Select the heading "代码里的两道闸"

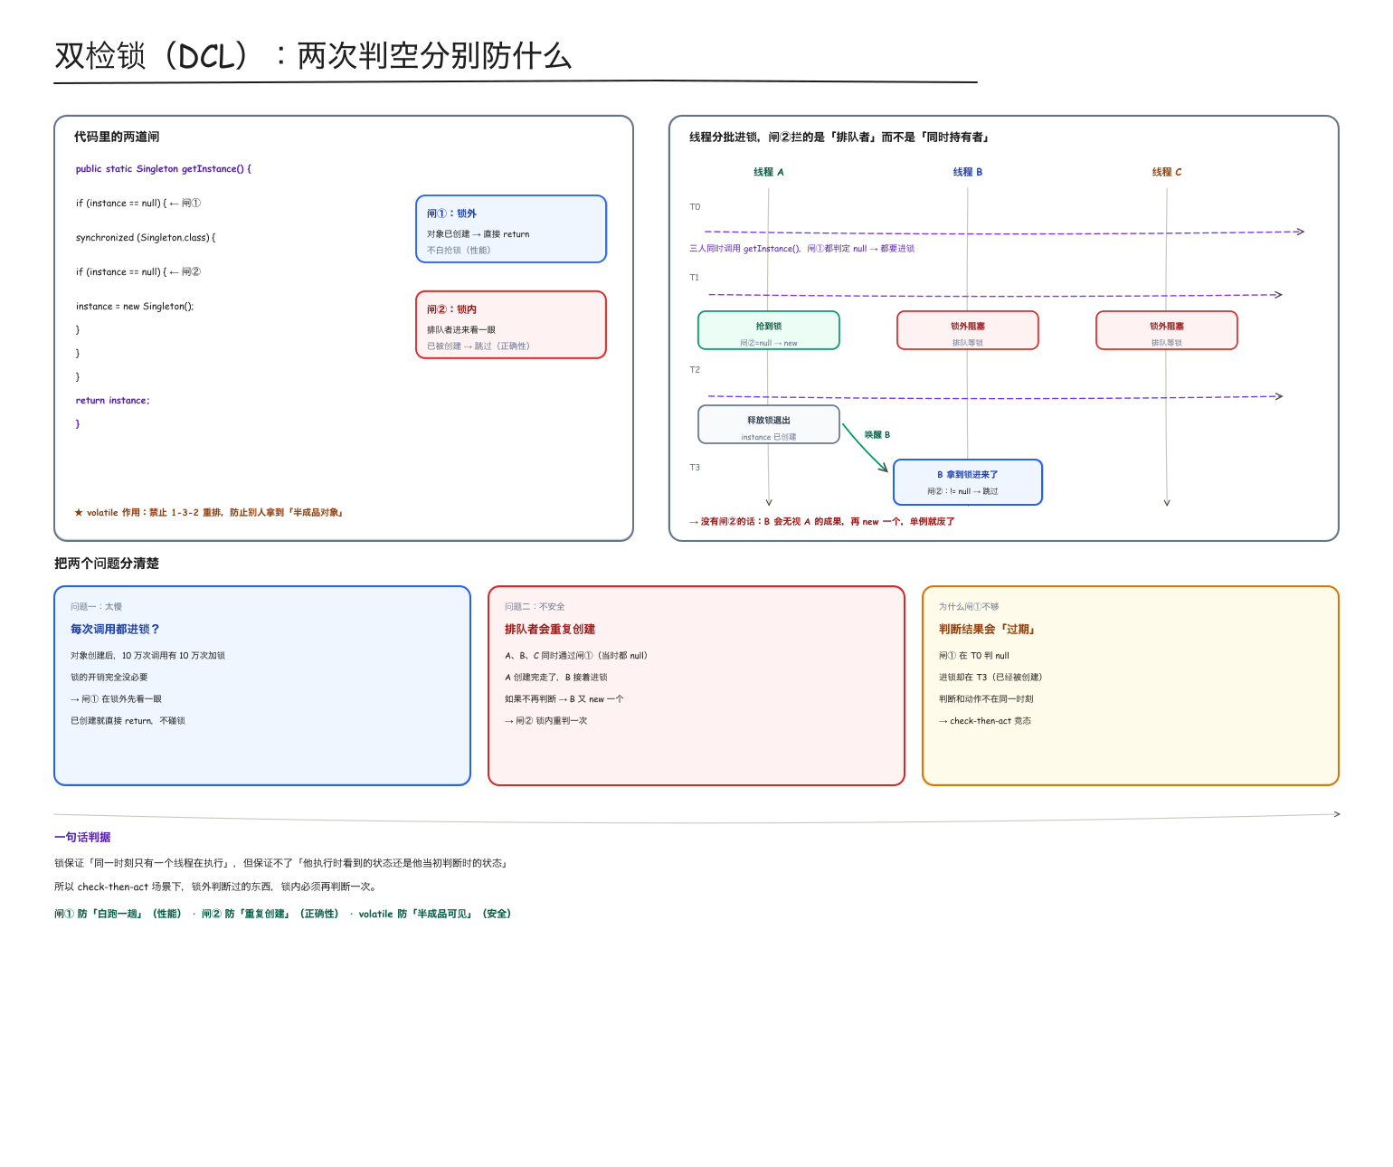point(117,137)
